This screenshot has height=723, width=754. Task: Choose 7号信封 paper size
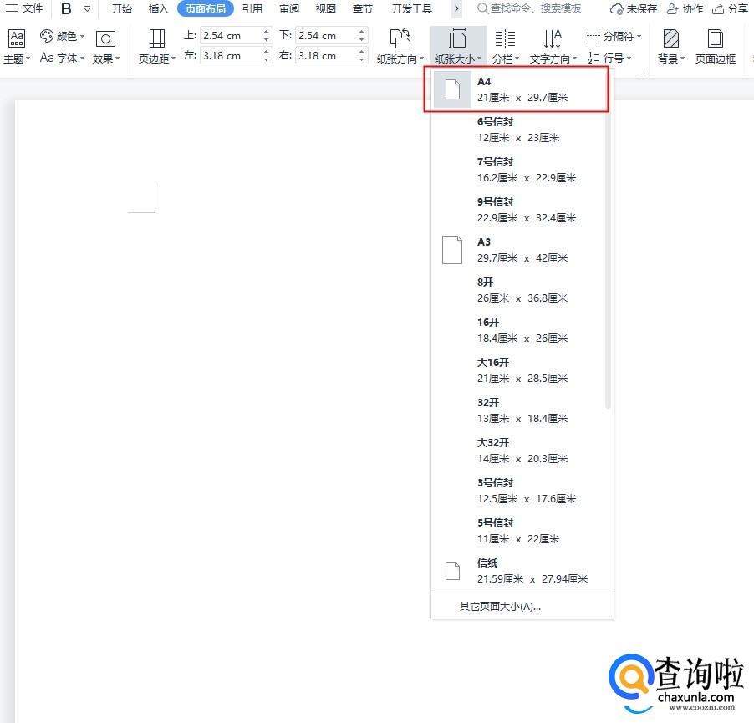(518, 170)
